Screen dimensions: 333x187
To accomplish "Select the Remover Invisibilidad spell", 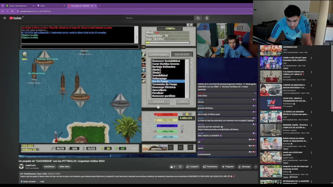I will pos(166,61).
